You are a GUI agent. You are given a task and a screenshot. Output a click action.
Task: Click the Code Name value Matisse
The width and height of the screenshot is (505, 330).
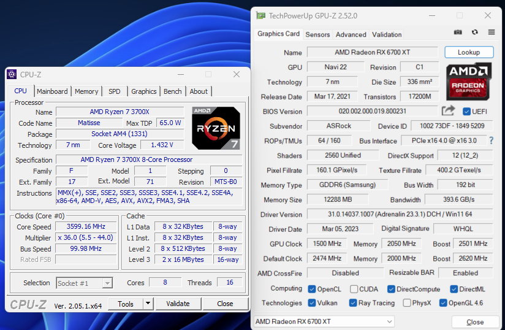pyautogui.click(x=89, y=123)
